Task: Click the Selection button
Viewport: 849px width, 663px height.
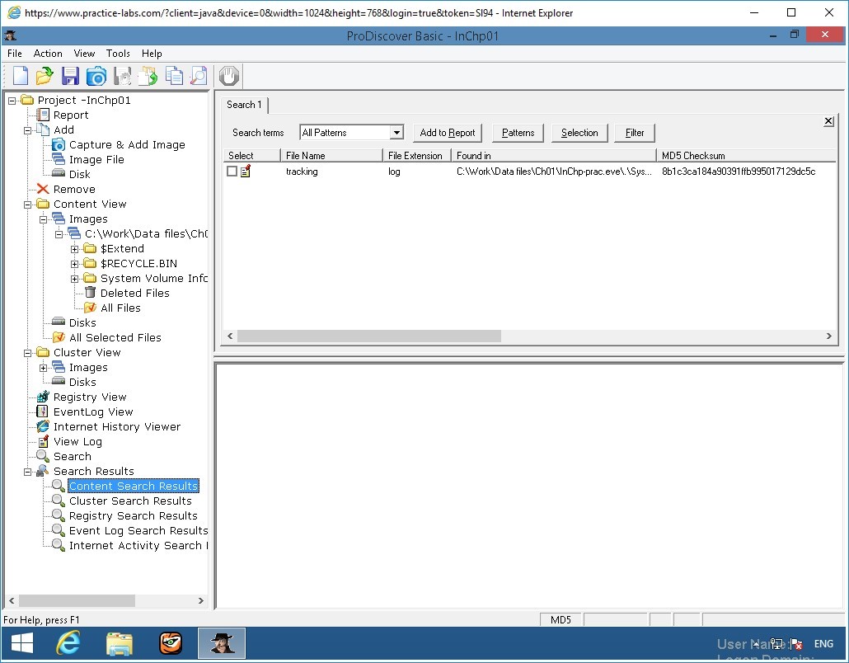Action: (579, 133)
